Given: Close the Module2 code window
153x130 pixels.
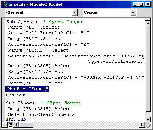Looking at the screenshot, I should click(x=148, y=4).
